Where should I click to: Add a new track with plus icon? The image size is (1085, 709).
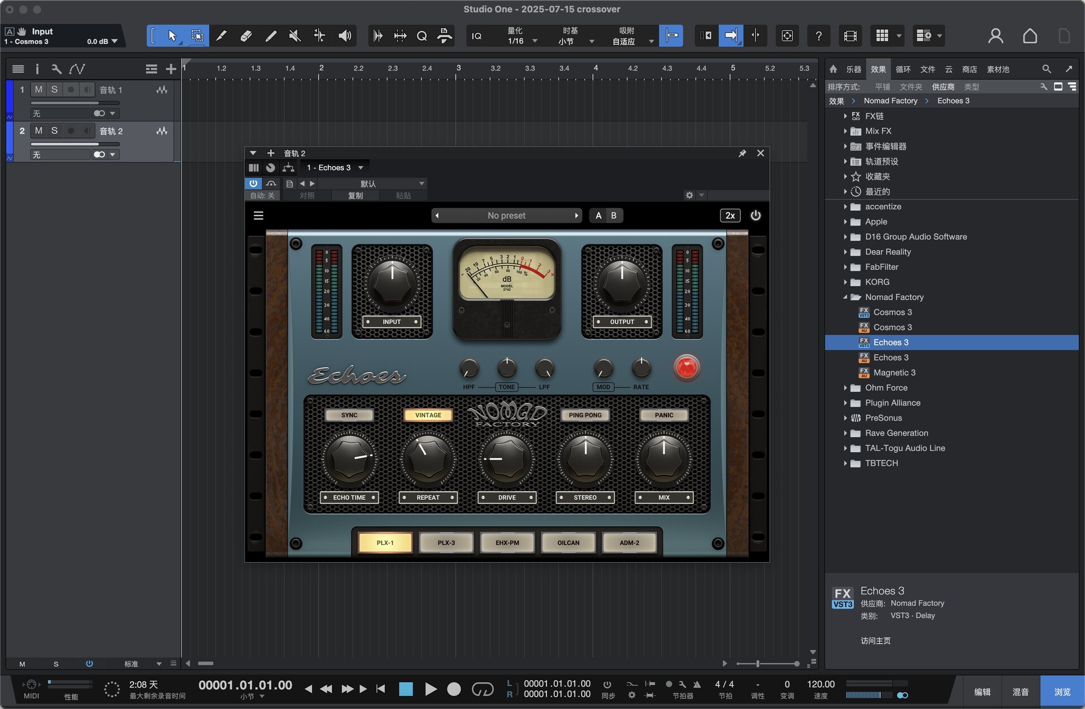coord(171,69)
